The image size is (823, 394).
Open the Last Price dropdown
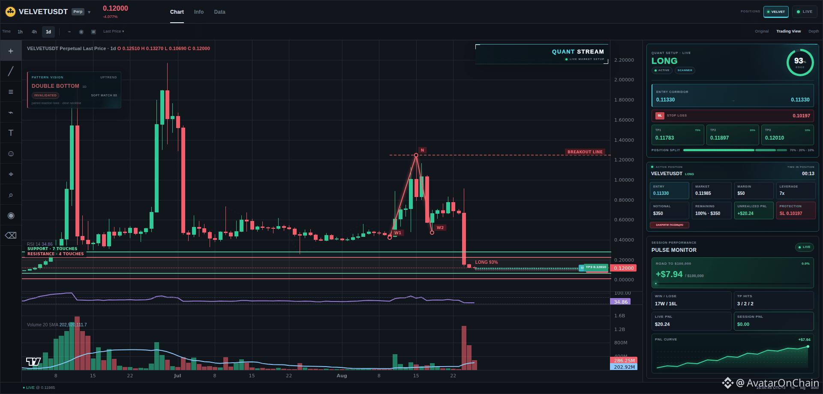(x=114, y=31)
